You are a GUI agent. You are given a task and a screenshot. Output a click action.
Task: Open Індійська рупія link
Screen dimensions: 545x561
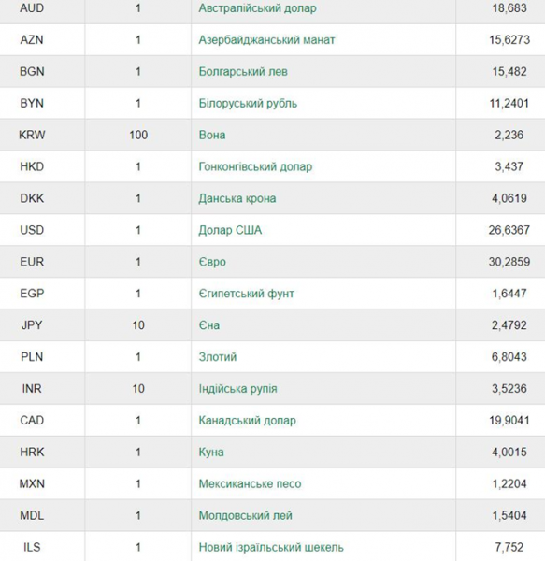[237, 389]
